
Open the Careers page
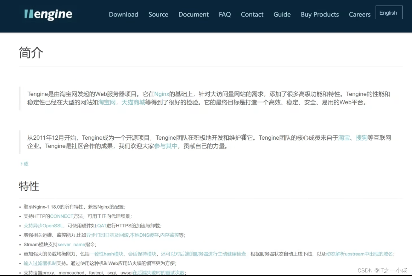[359, 14]
